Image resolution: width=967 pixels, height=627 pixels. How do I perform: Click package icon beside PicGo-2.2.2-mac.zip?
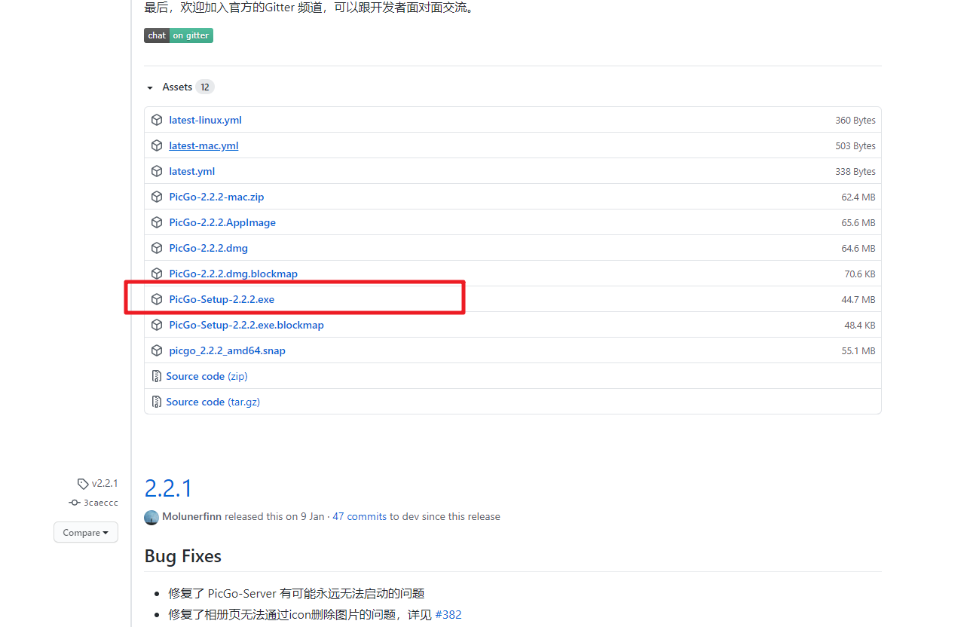(x=157, y=197)
